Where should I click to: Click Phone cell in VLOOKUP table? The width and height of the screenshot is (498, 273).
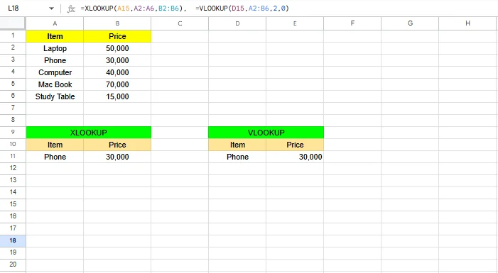point(237,157)
